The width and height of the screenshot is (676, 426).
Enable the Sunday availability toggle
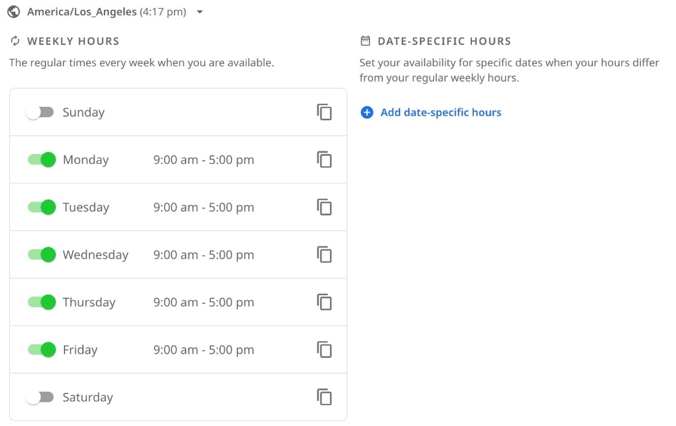39,113
